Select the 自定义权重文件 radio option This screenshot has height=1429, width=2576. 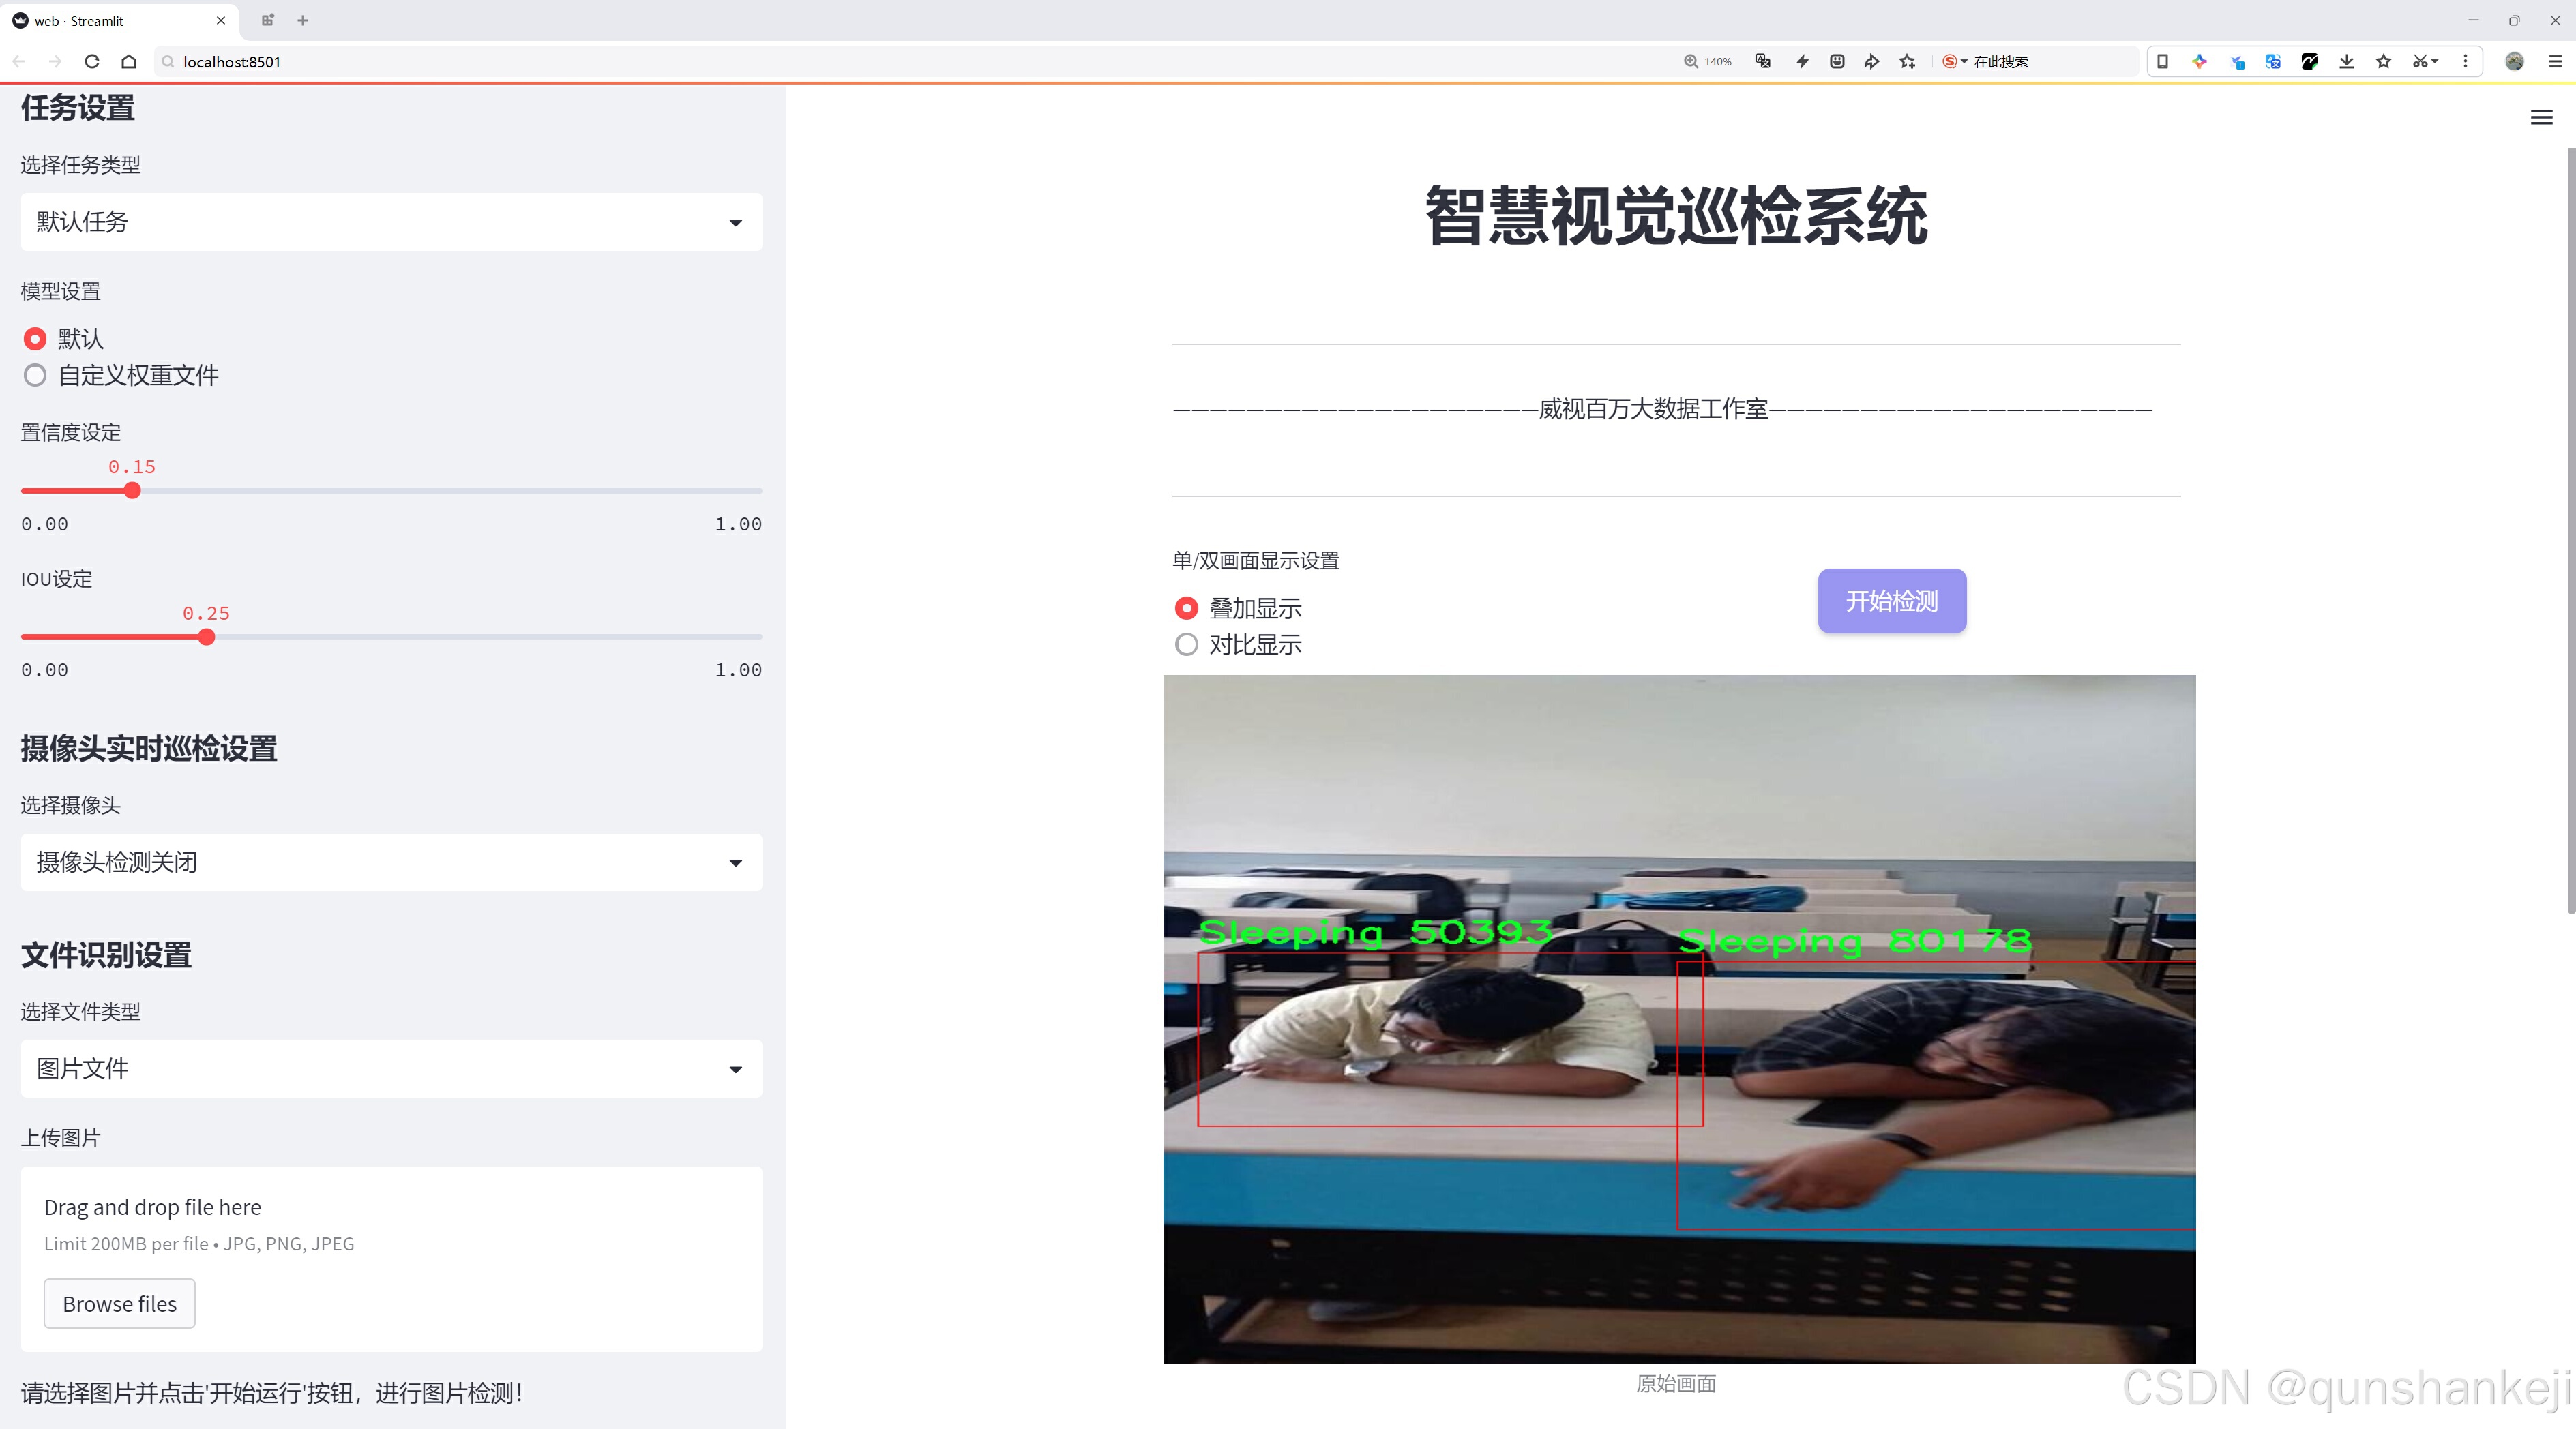point(35,375)
